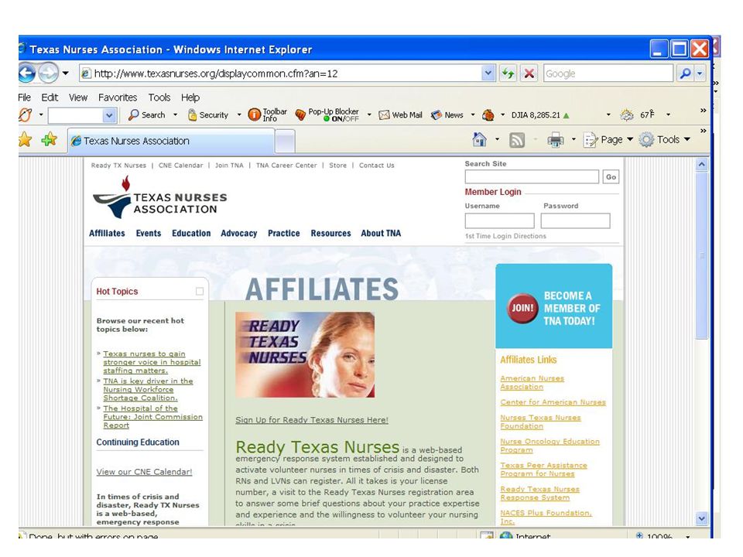Click the Go search button
The image size is (743, 557).
pyautogui.click(x=611, y=177)
